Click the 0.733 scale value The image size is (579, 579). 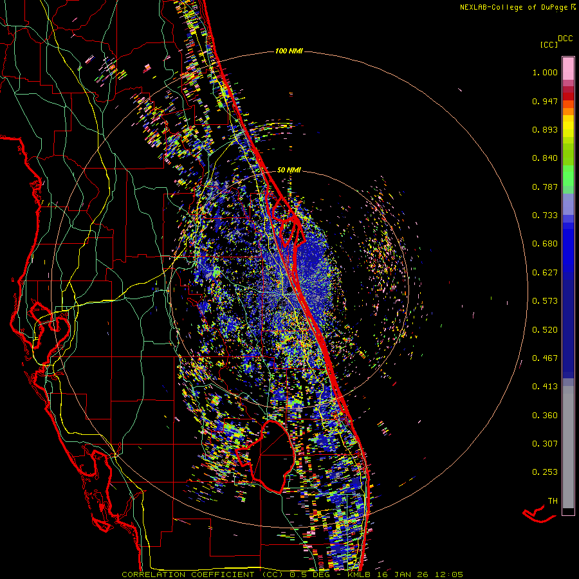(x=545, y=216)
